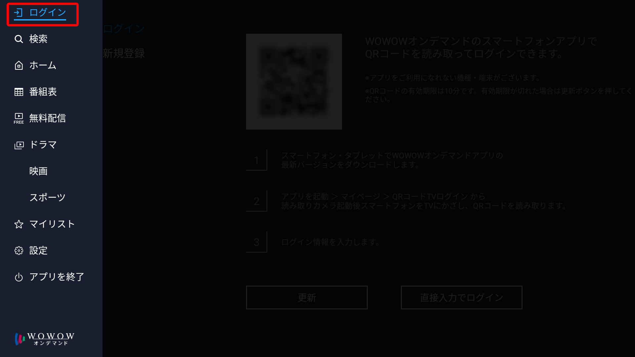635x357 pixels.
Task: Select the ドラマ (Drama) icon
Action: click(19, 144)
